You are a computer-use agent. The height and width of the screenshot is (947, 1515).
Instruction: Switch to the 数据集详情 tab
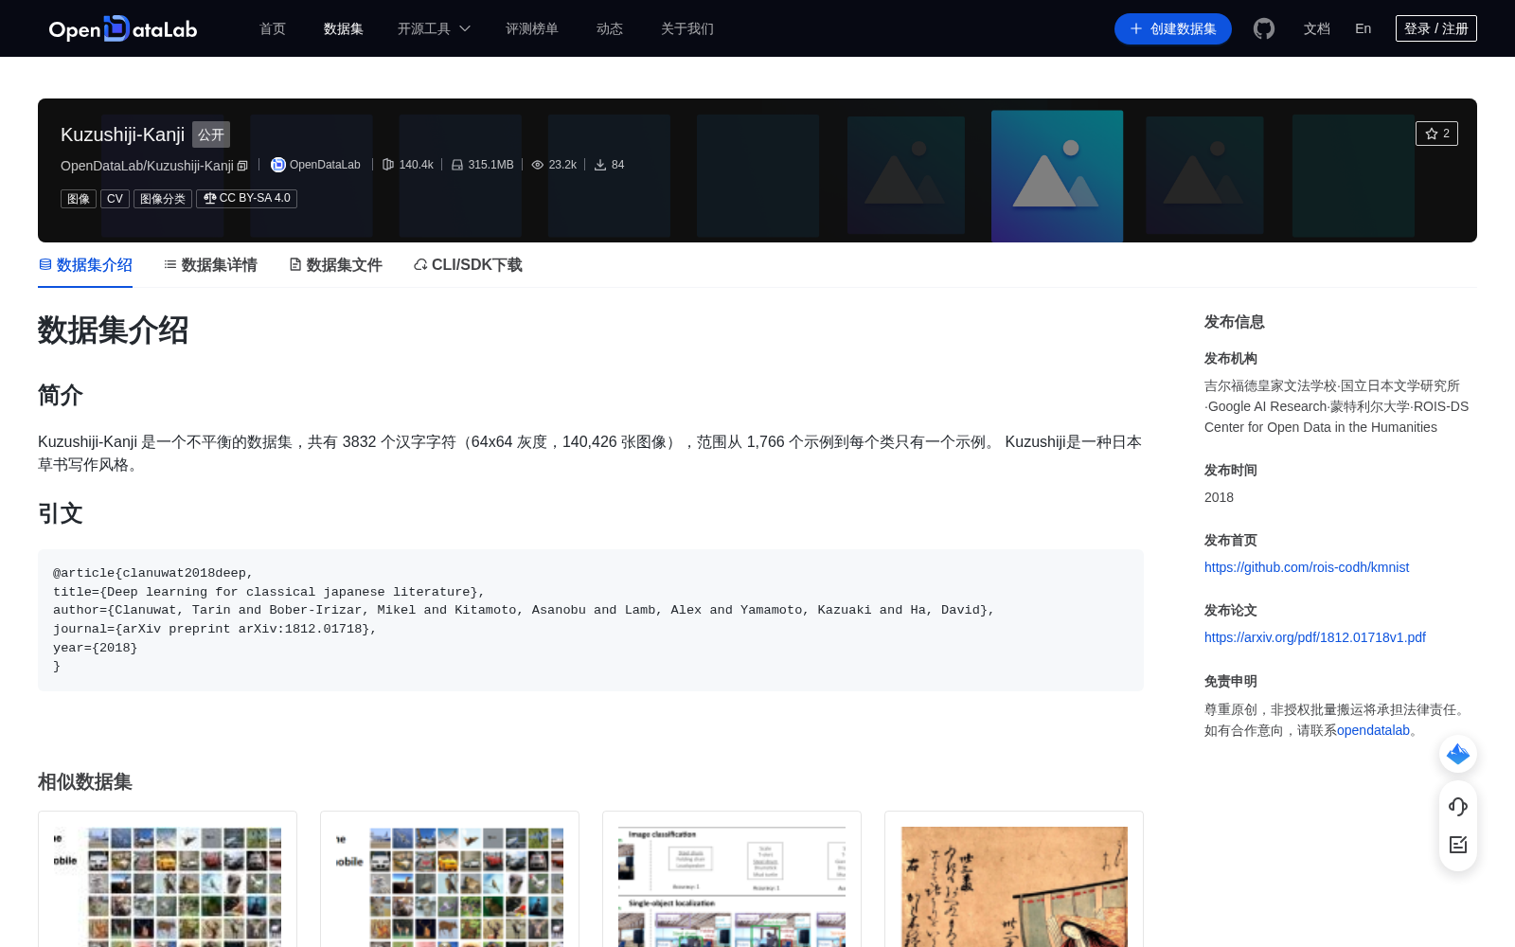coord(210,265)
